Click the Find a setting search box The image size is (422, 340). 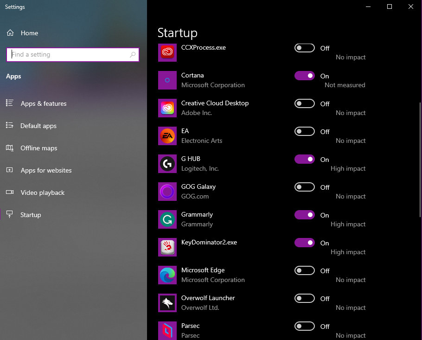[70, 54]
